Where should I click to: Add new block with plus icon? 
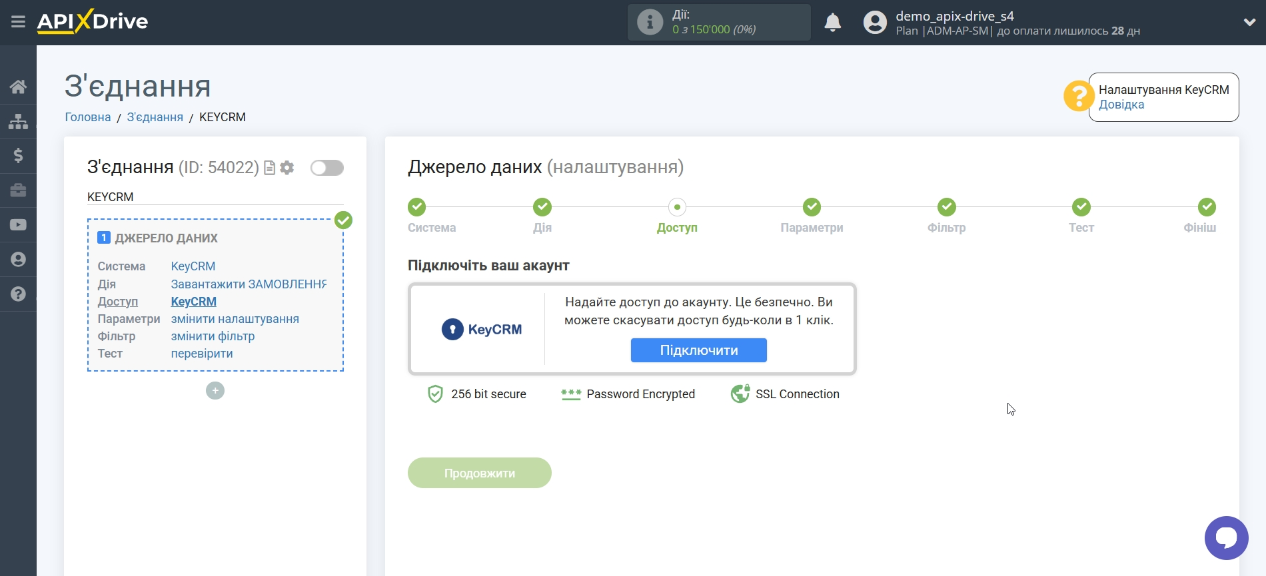click(x=215, y=391)
